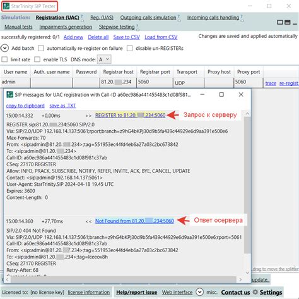Click the Settings gear icon
Image resolution: width=299 pixels, height=299 pixels.
click(x=255, y=292)
